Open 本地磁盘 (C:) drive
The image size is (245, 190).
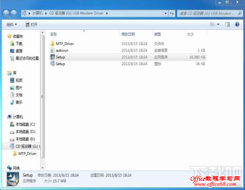coord(22,124)
